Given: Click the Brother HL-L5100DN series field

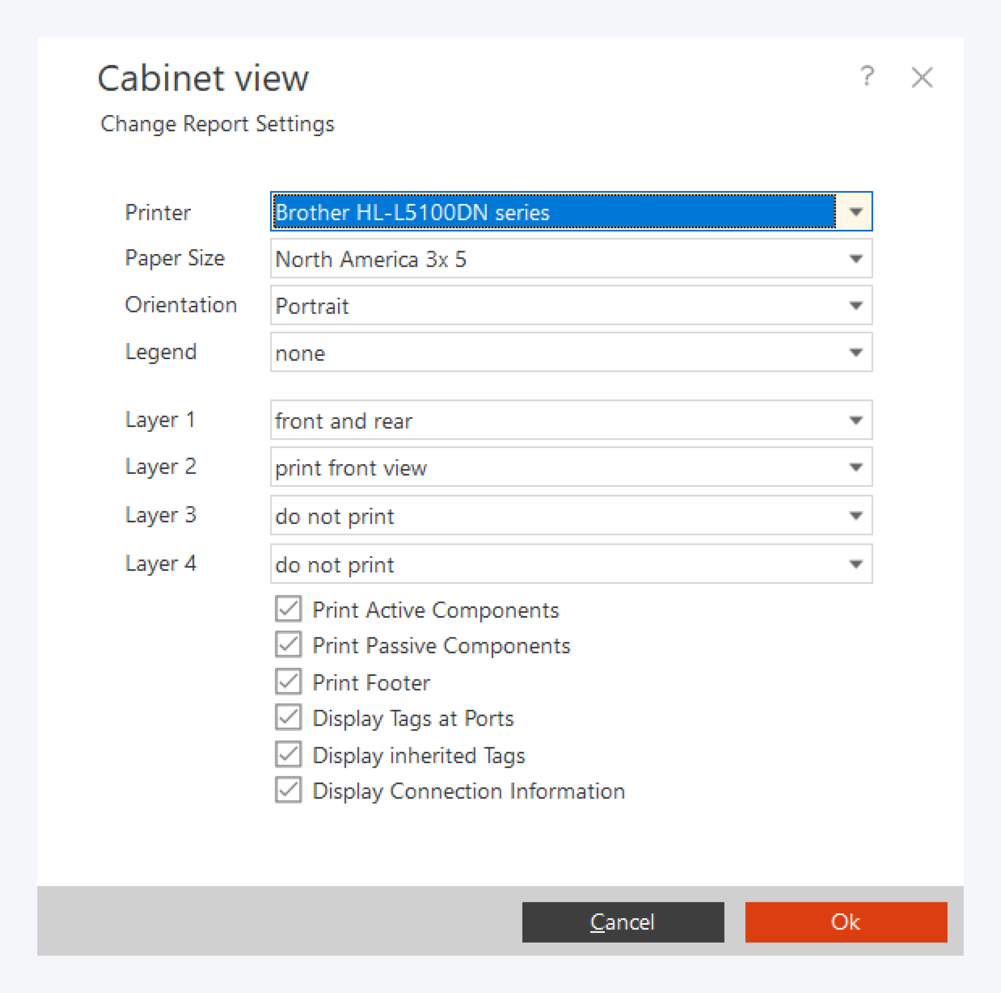Looking at the screenshot, I should tap(553, 212).
